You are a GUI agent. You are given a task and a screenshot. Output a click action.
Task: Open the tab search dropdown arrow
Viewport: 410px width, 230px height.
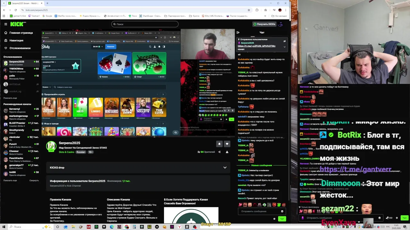coord(4,3)
